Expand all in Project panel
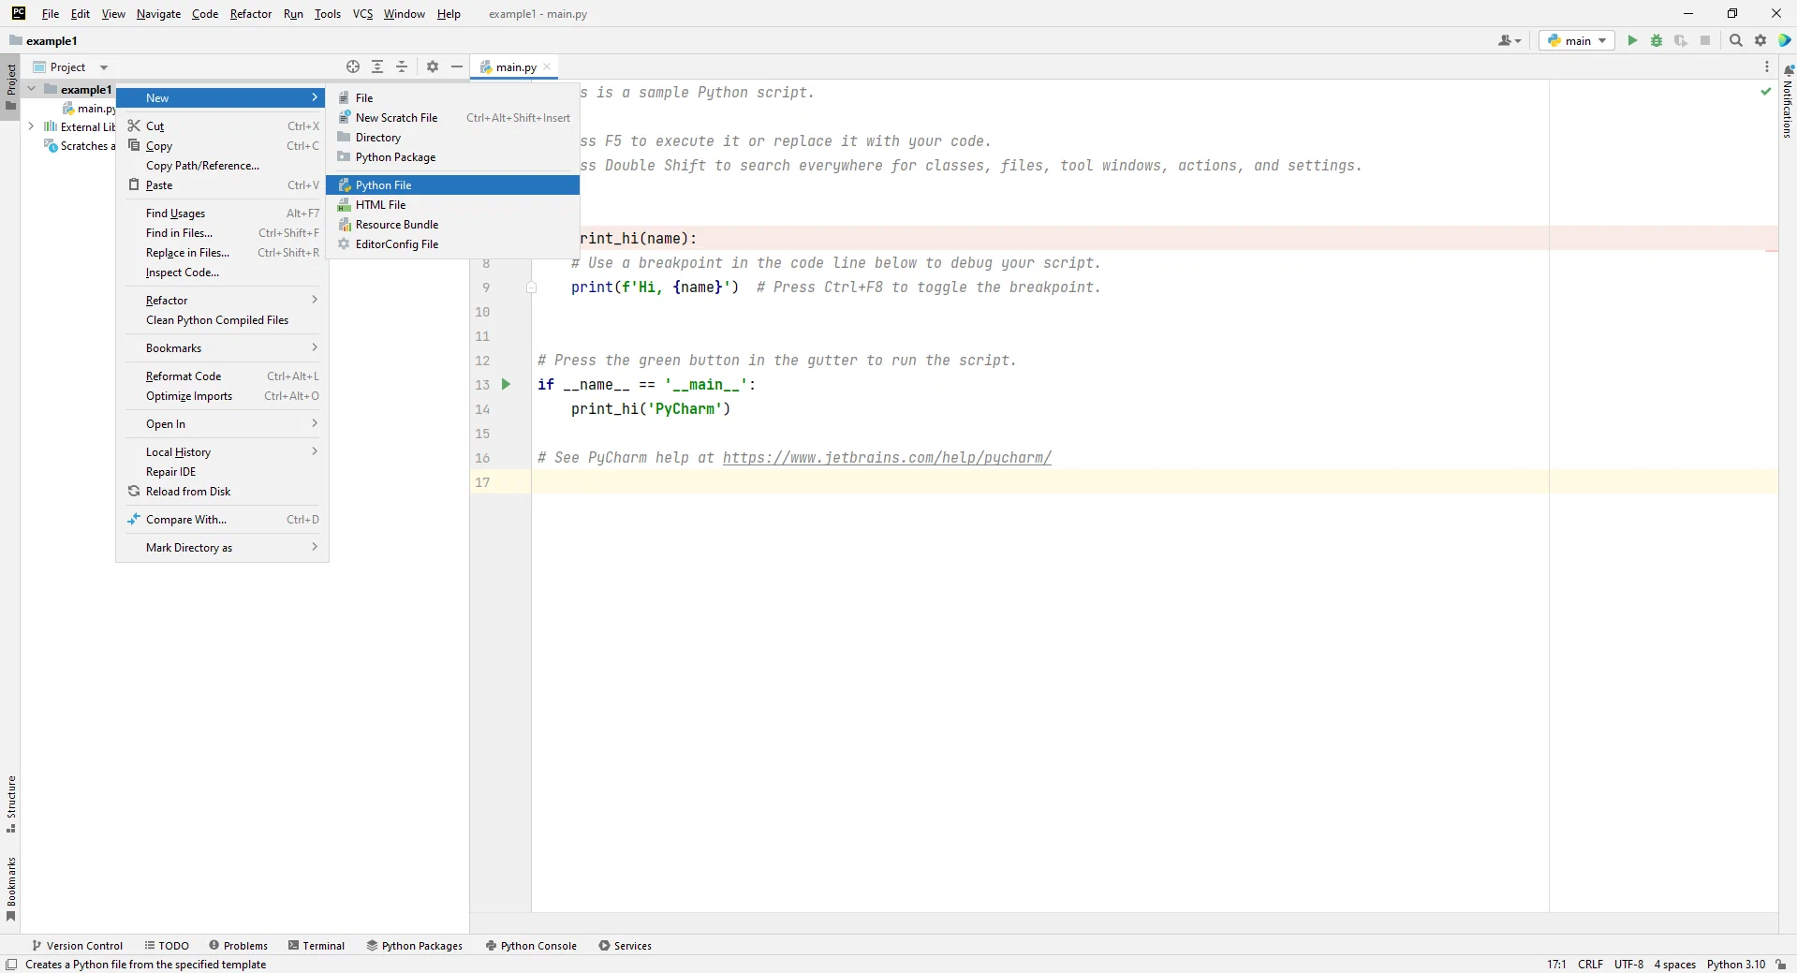The image size is (1797, 973). 377,66
